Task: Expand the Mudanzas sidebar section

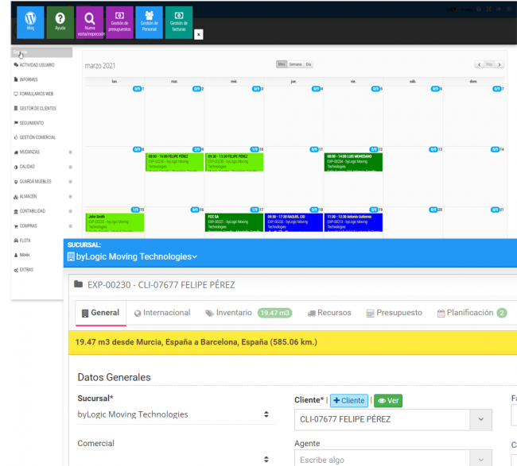Action: pos(70,152)
